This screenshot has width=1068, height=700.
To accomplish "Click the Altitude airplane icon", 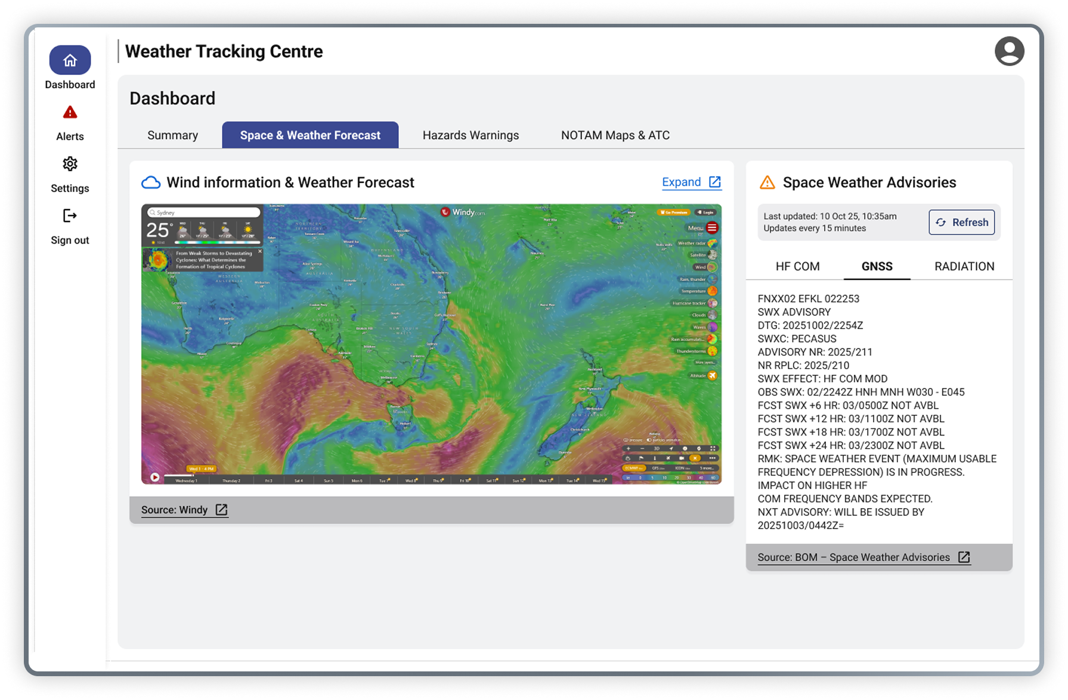I will point(712,375).
